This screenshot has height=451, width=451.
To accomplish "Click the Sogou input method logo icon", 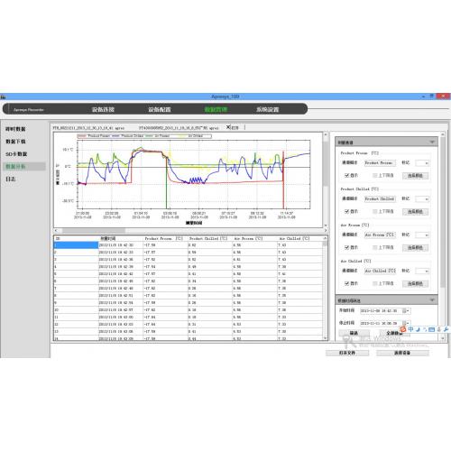I will [403, 329].
